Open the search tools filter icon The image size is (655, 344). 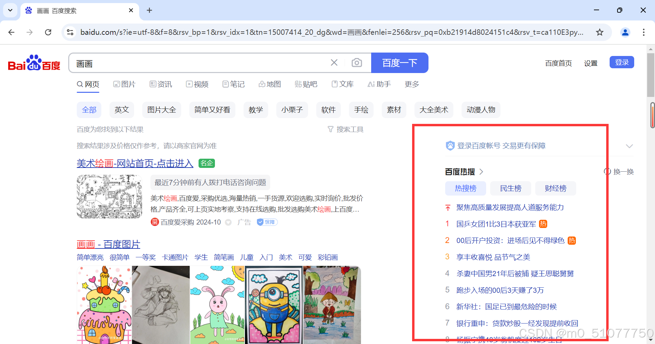tap(331, 129)
